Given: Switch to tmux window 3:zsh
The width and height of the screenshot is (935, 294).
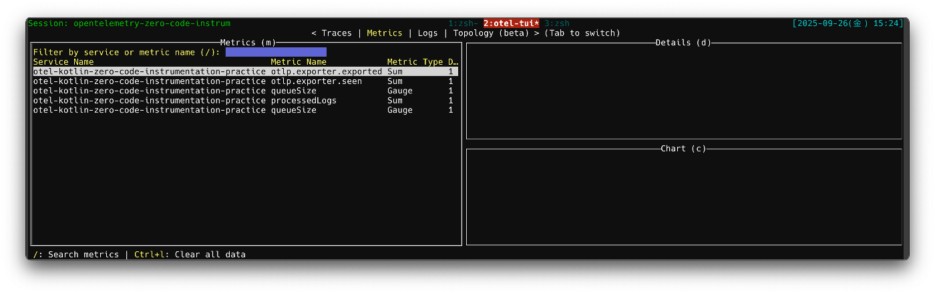Looking at the screenshot, I should [x=557, y=23].
